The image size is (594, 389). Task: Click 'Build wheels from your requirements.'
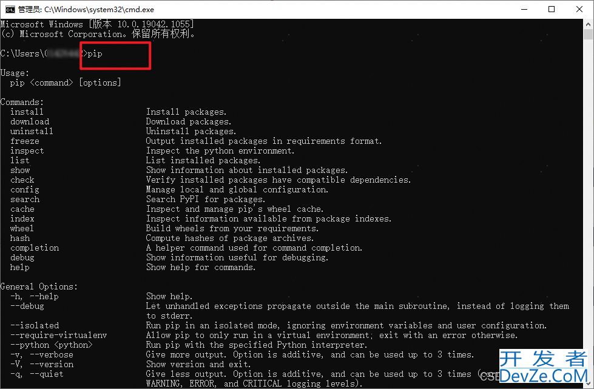(x=232, y=229)
